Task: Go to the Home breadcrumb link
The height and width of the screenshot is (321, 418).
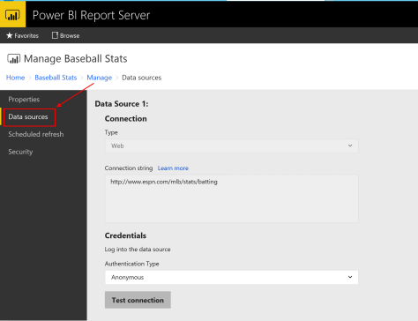Action: tap(15, 78)
